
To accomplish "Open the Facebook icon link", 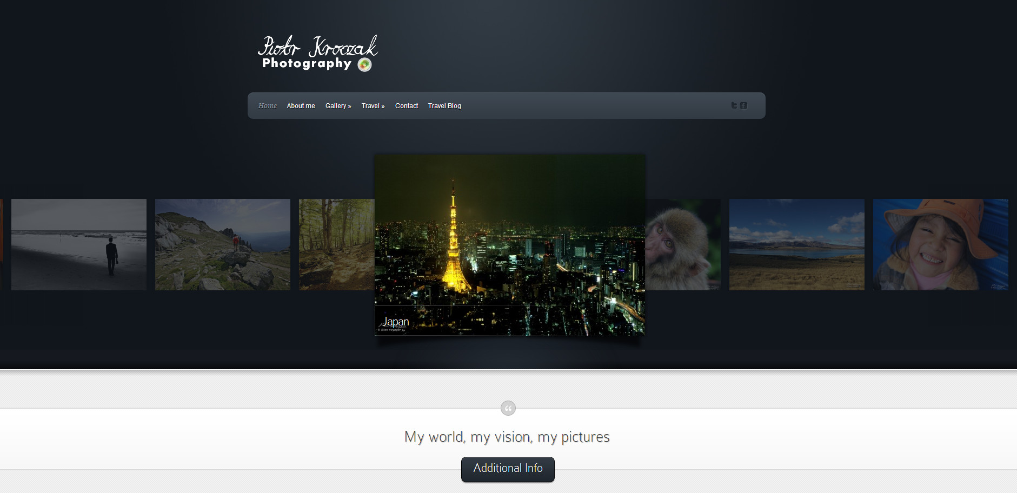I will (x=743, y=105).
